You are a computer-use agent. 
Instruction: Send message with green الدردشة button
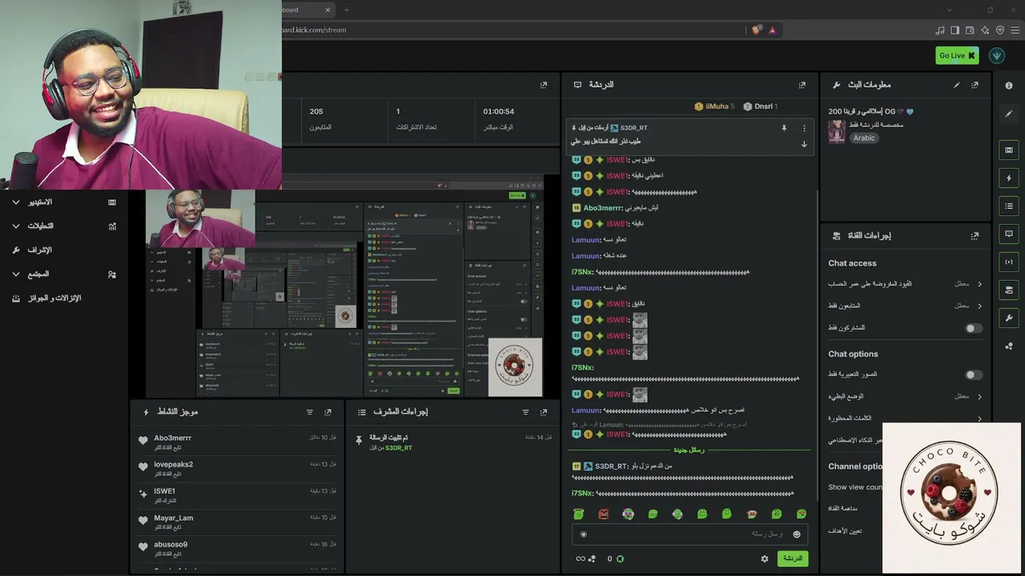pyautogui.click(x=792, y=558)
